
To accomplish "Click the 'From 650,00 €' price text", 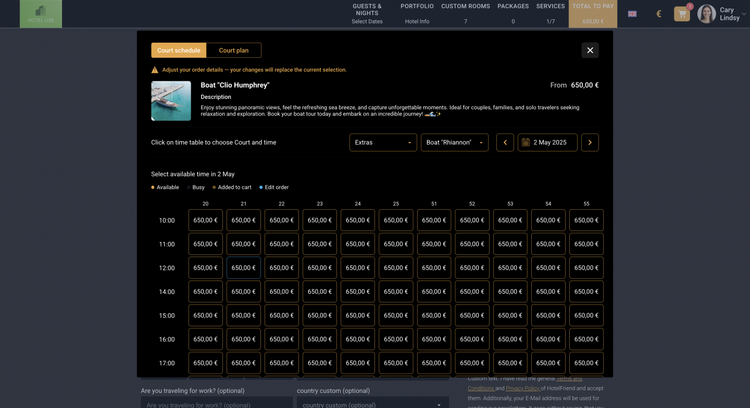I will click(574, 85).
